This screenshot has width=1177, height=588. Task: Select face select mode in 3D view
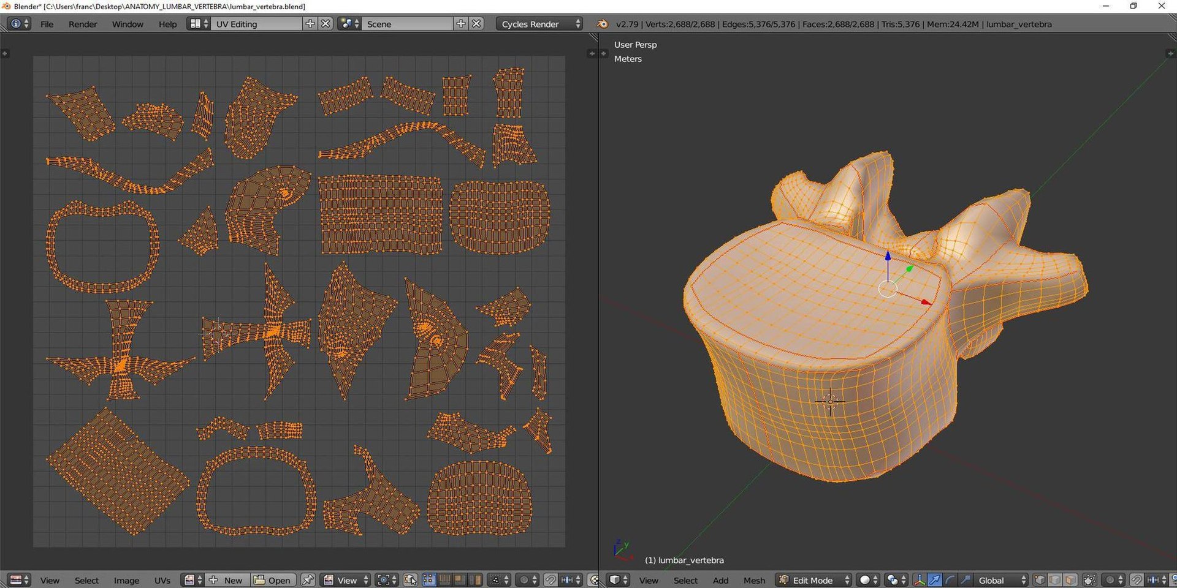tap(1070, 580)
